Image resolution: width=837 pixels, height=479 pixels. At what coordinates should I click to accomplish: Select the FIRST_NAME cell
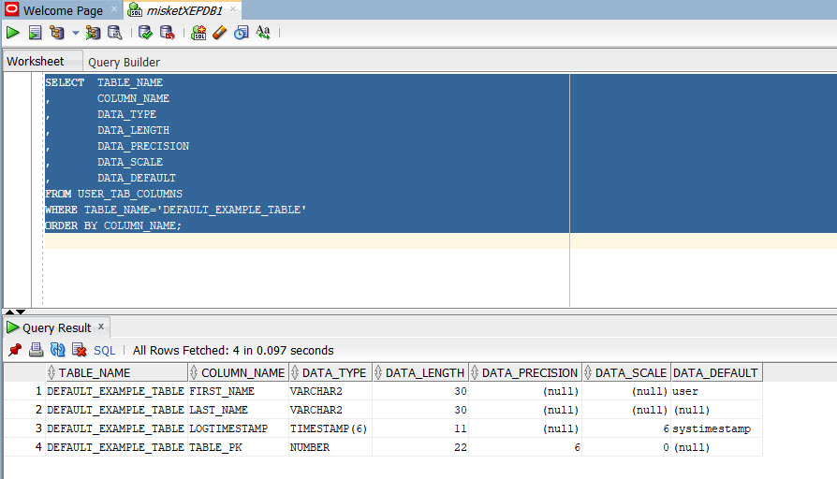[238, 391]
